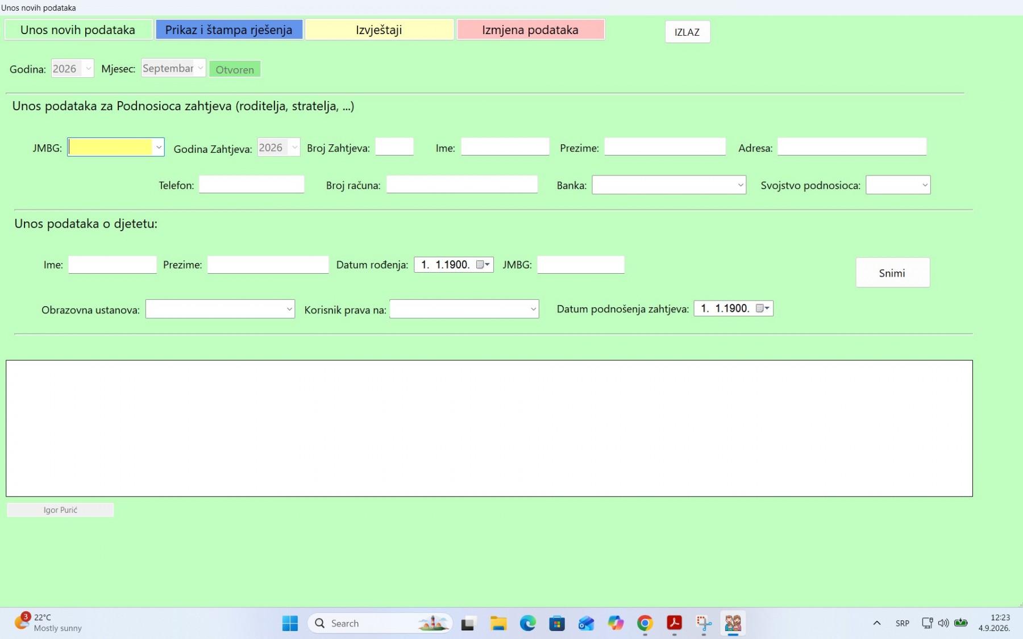
Task: Open the Banka dropdown list
Action: pyautogui.click(x=740, y=185)
